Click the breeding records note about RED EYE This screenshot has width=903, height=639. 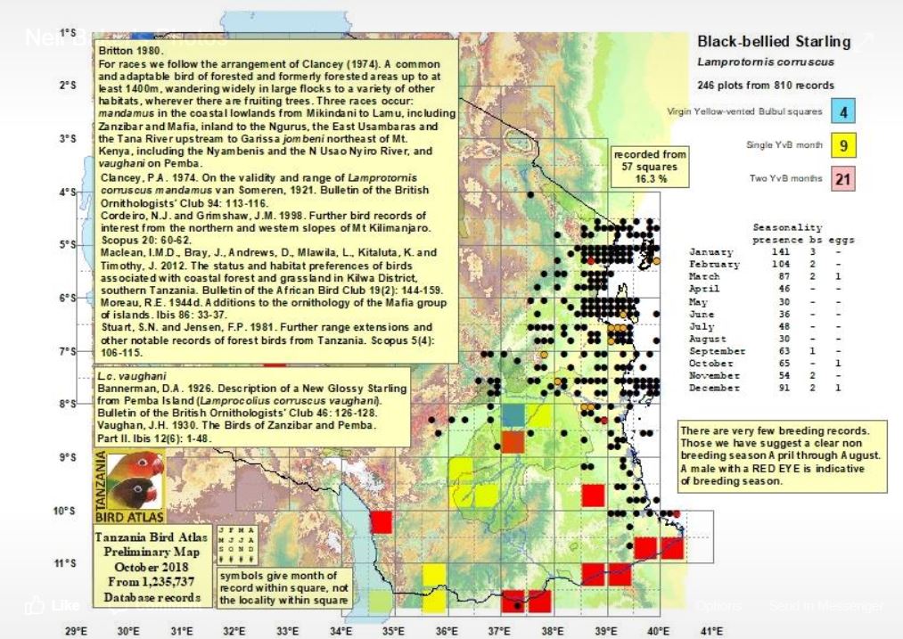point(783,456)
